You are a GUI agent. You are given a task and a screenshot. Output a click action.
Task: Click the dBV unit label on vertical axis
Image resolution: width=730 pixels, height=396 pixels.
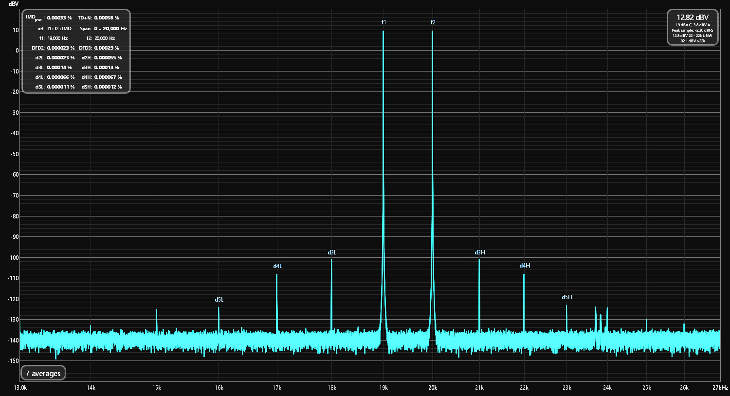point(13,4)
